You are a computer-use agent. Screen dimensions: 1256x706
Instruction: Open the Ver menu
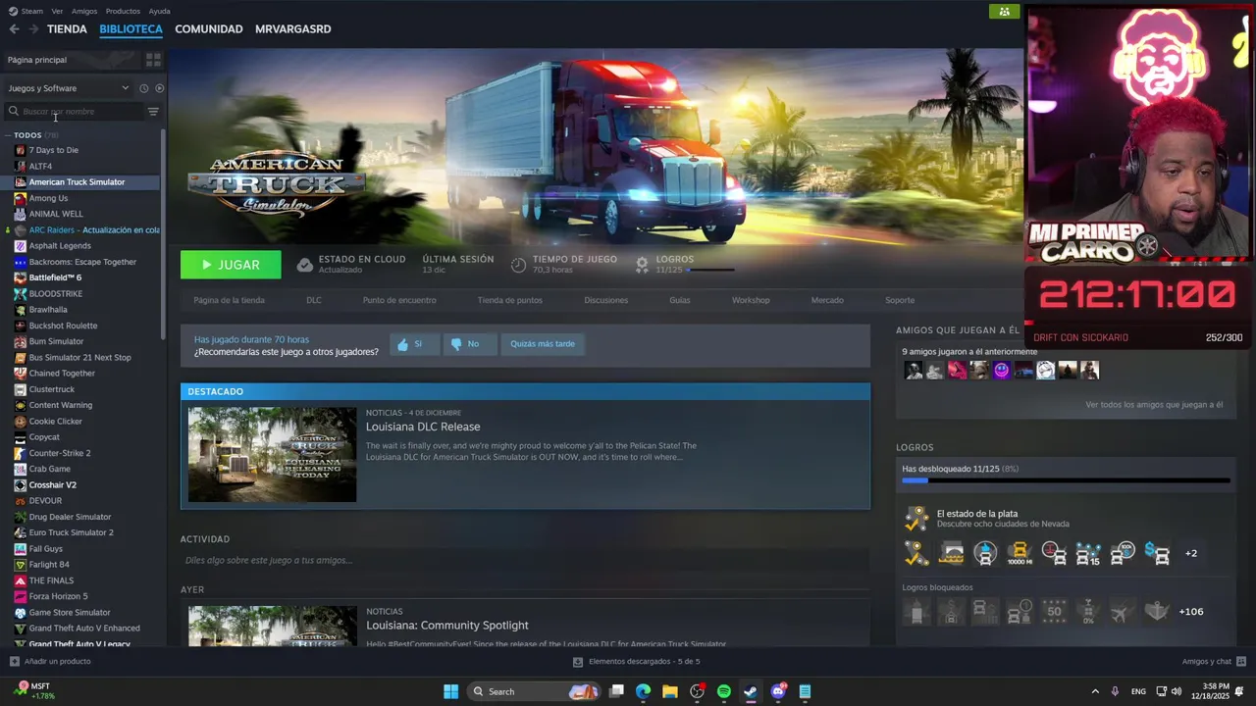[57, 11]
